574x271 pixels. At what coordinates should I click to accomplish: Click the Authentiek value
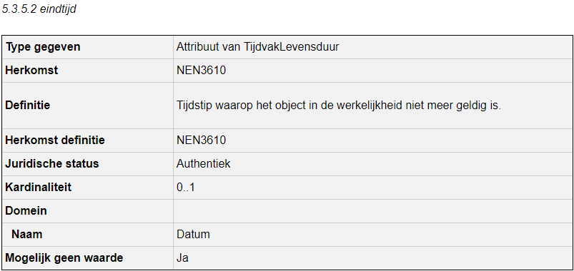[204, 163]
